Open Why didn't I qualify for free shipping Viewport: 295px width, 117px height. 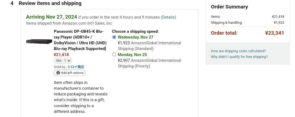coord(239,57)
